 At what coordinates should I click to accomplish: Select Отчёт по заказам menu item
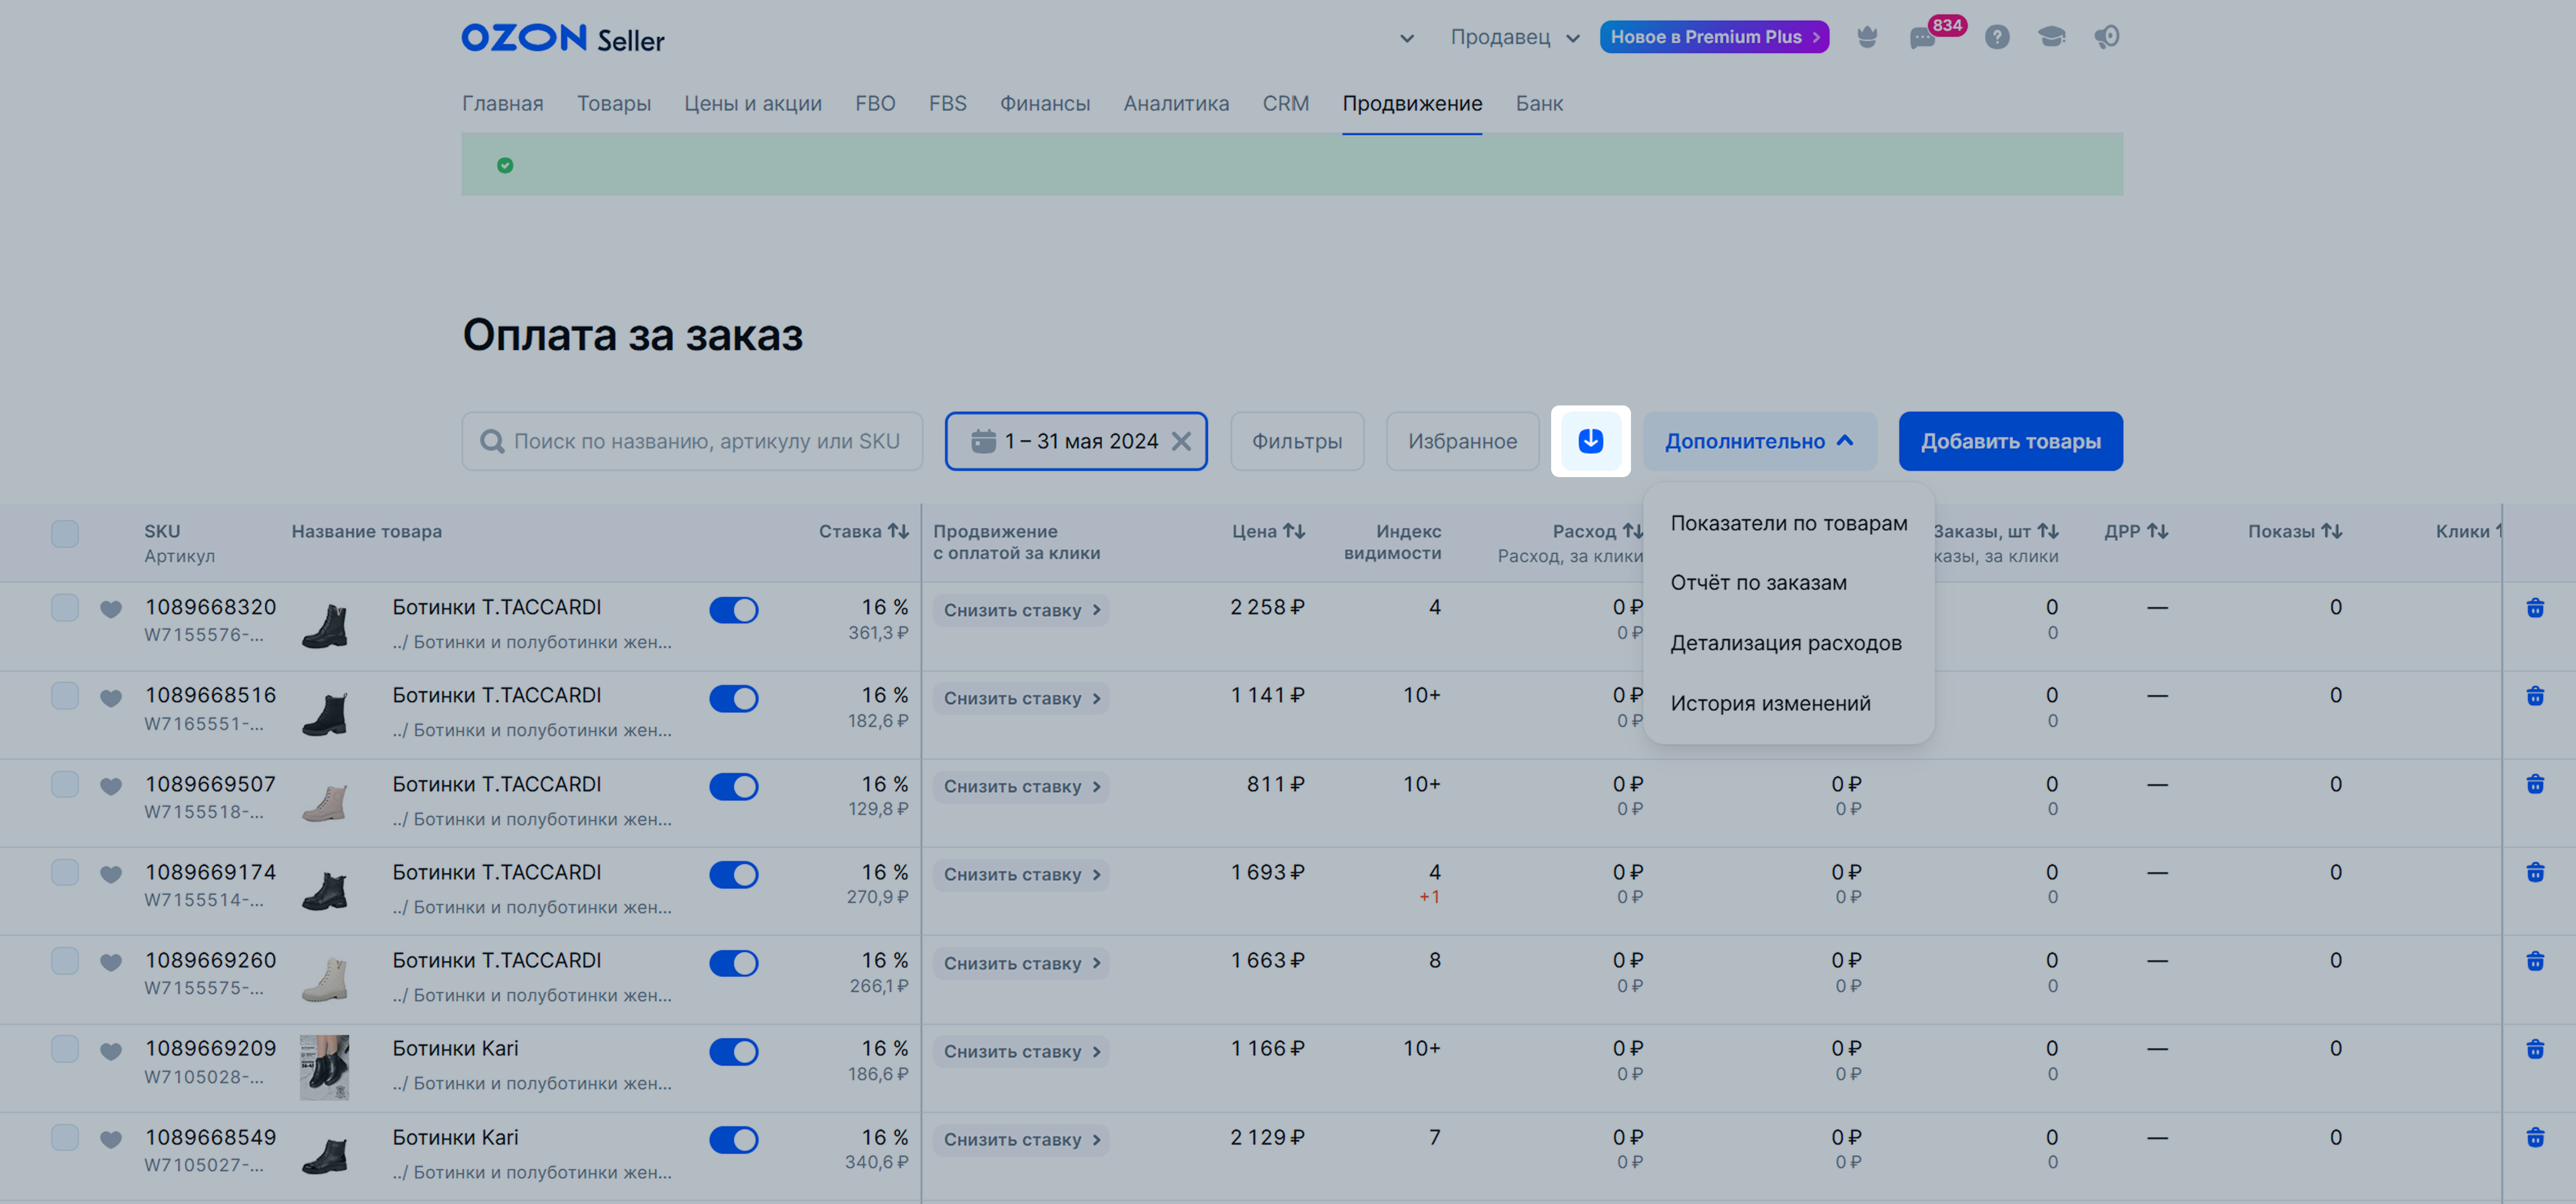click(1788, 583)
